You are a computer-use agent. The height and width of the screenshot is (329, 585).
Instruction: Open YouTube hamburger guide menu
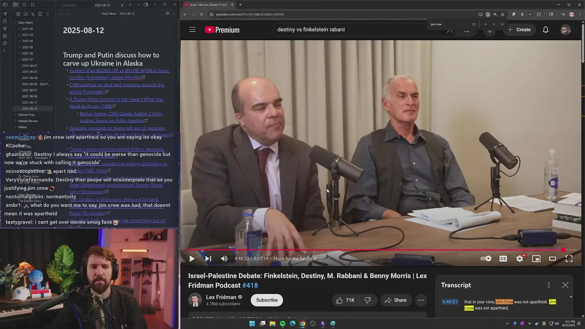(x=192, y=30)
